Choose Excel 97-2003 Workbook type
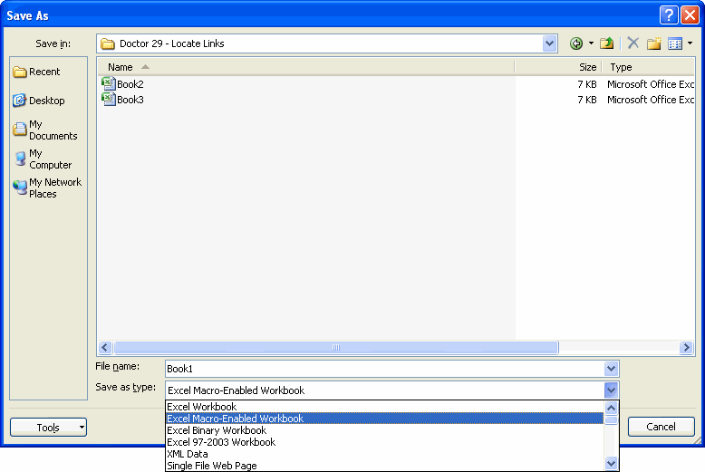Image resolution: width=705 pixels, height=472 pixels. [x=384, y=442]
